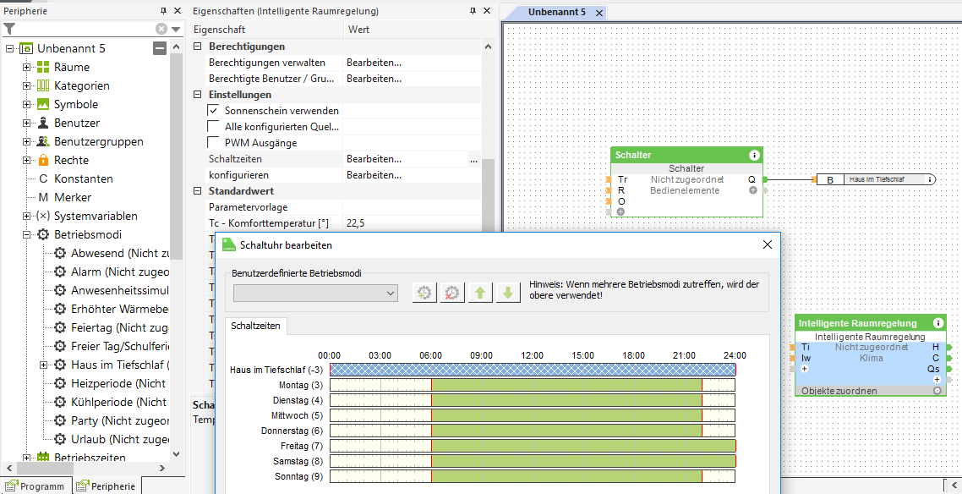Check the PWM Ausgänge option

[213, 143]
